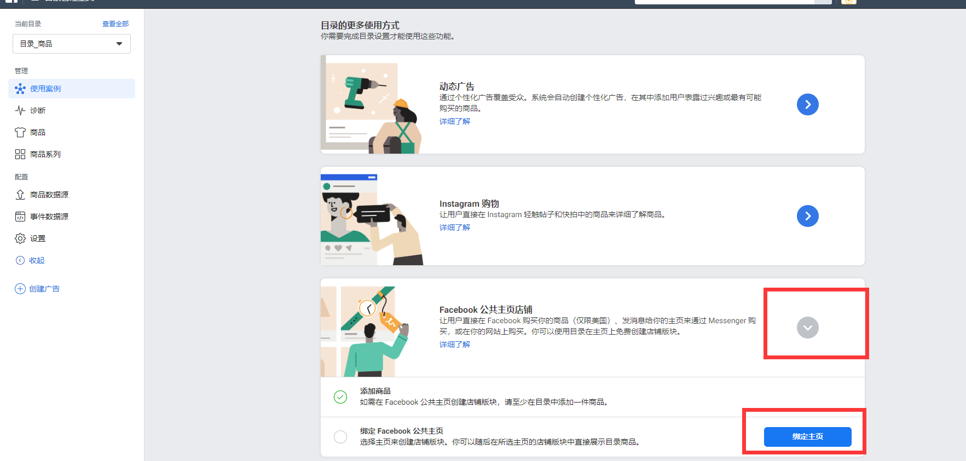Collapse the Facebook 公共主页店铺 section chevron
This screenshot has height=461, width=966.
click(x=808, y=328)
